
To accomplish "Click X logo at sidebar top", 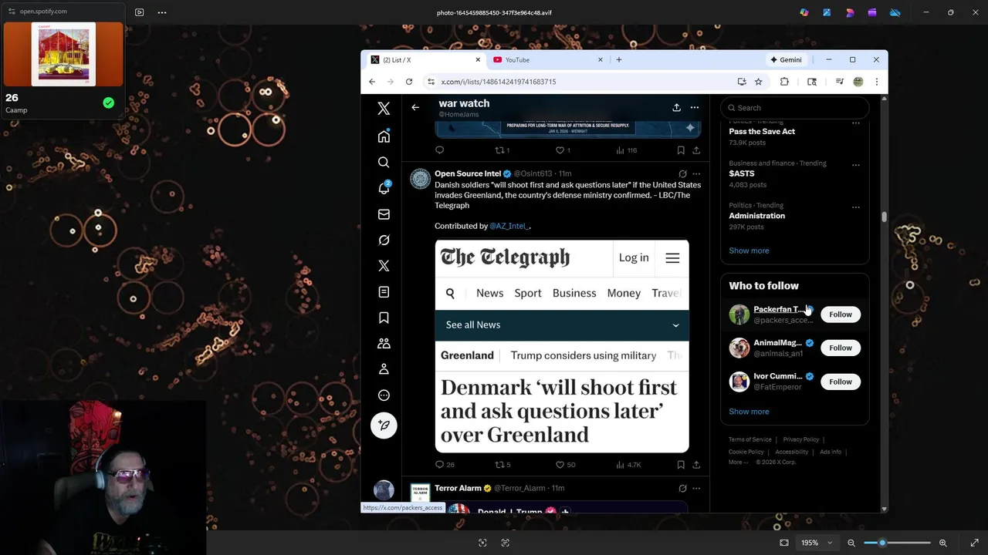I will [384, 109].
